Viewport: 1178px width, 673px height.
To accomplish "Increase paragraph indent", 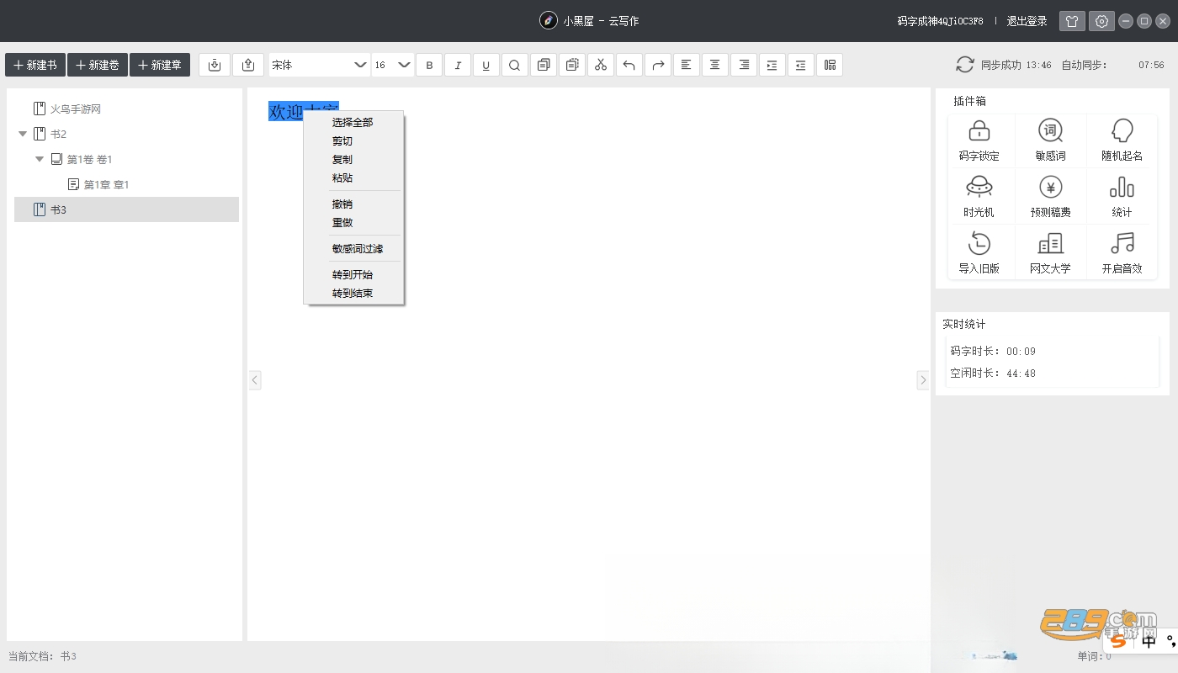I will coord(772,65).
